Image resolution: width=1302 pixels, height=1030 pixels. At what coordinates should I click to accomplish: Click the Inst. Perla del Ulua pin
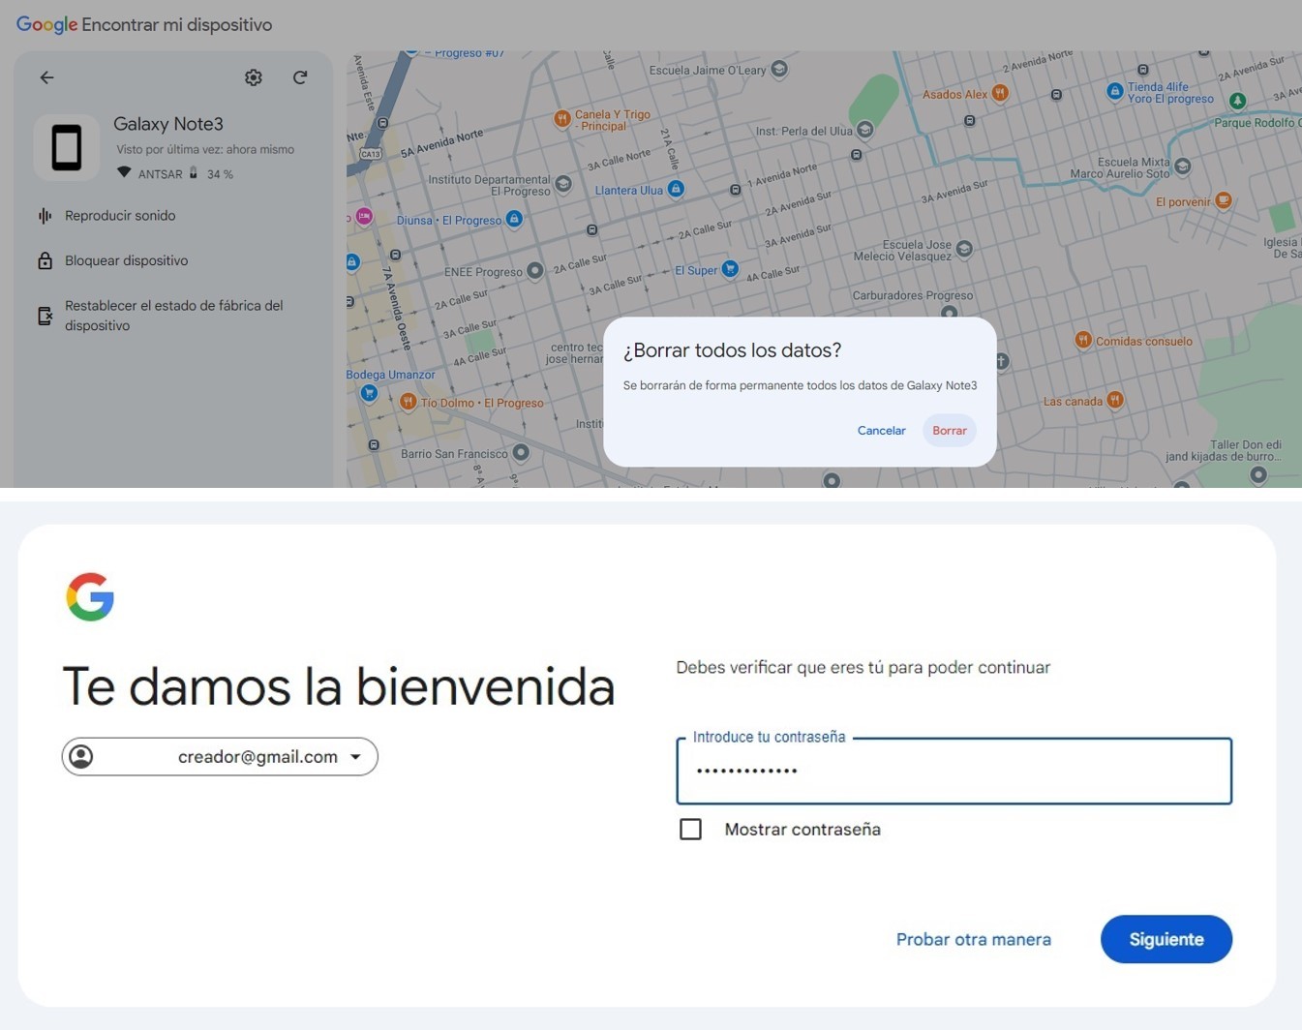tap(864, 129)
